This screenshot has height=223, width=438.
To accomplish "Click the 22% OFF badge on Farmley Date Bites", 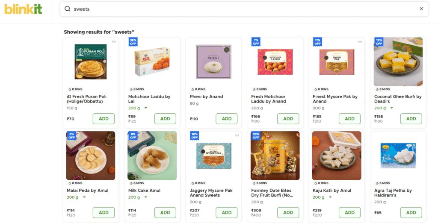I will click(x=256, y=135).
